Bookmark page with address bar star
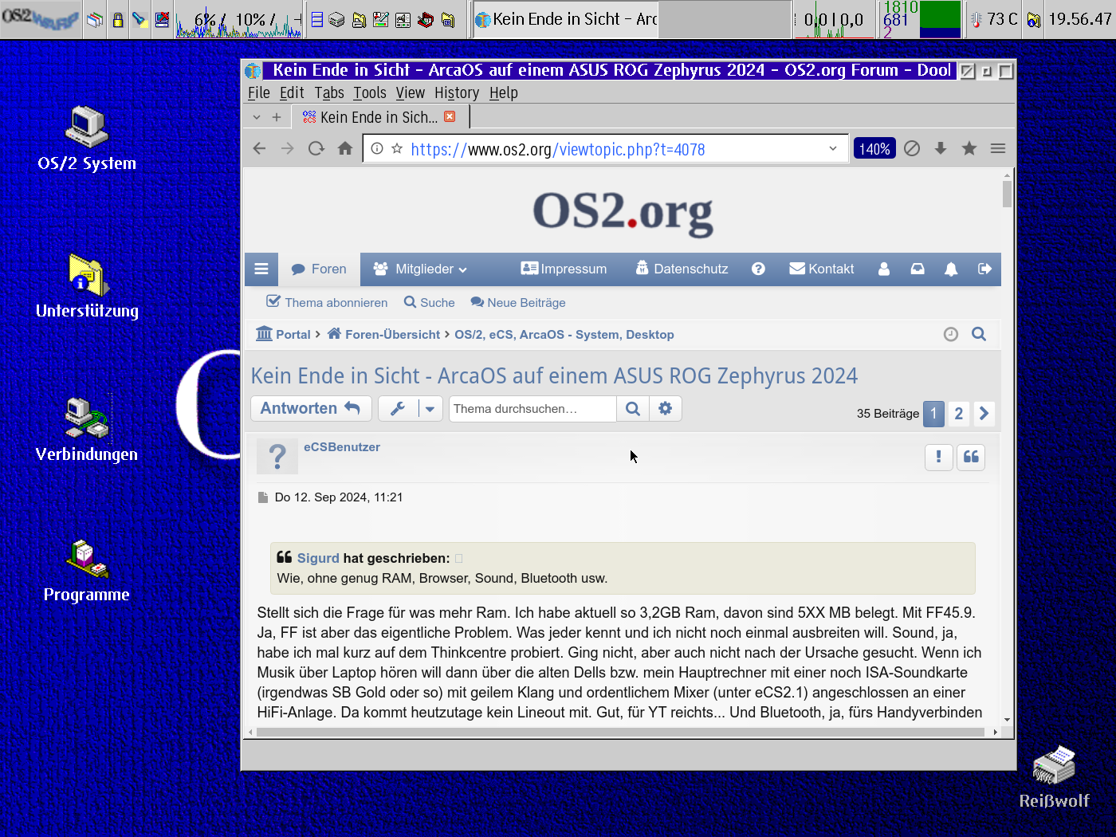The image size is (1116, 837). click(x=397, y=148)
